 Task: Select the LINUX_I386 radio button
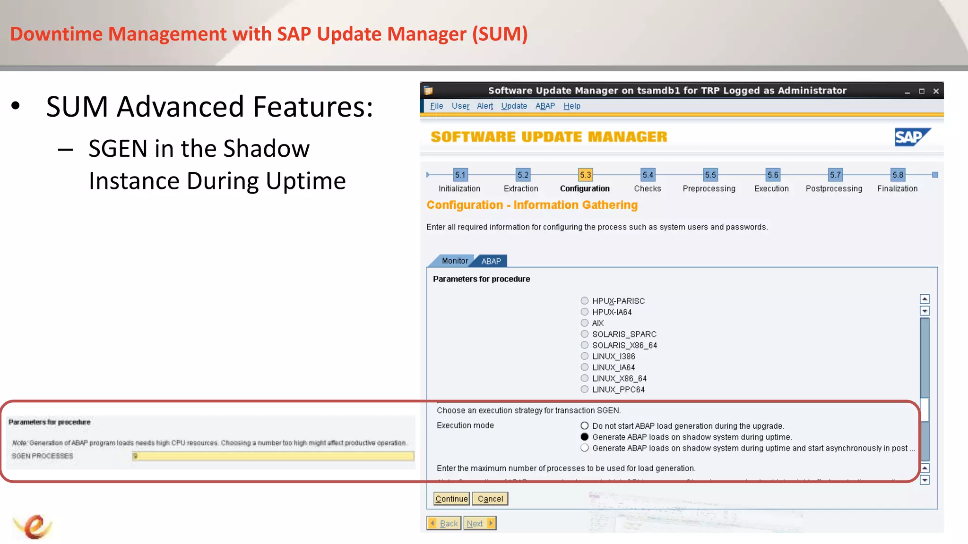click(585, 356)
